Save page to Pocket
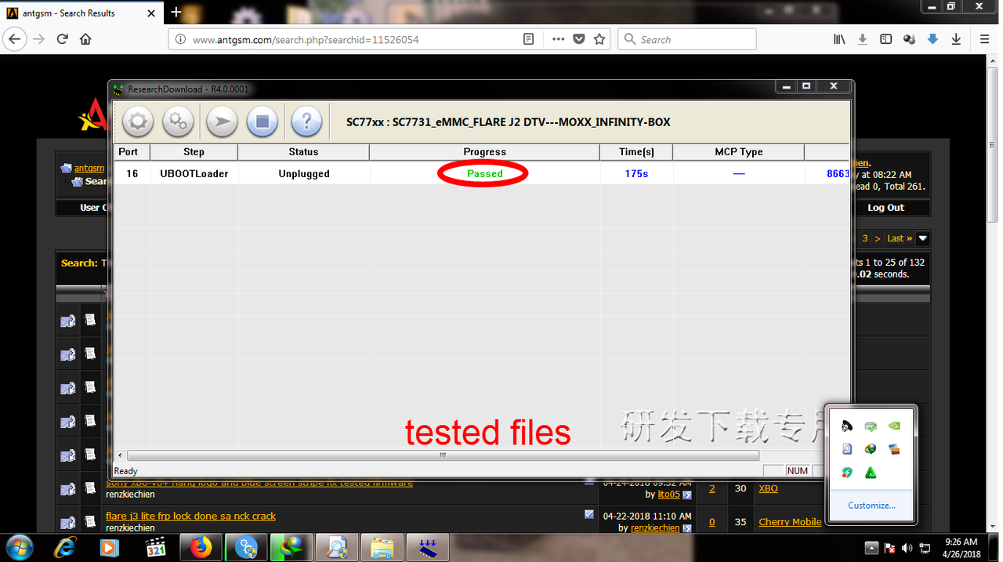The width and height of the screenshot is (1003, 562). coord(579,39)
